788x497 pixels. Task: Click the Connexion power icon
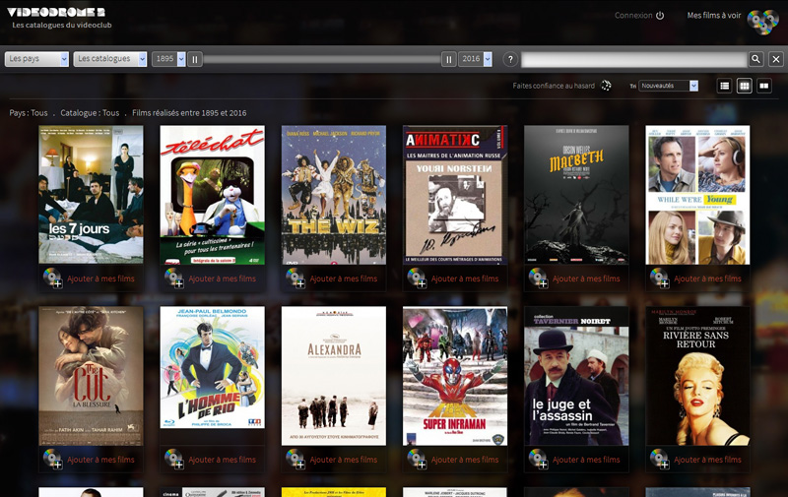[x=660, y=16]
